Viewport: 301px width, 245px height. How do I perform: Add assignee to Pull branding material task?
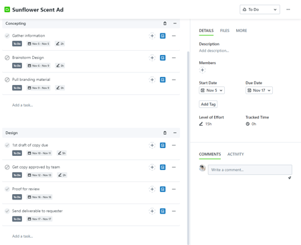(152, 80)
